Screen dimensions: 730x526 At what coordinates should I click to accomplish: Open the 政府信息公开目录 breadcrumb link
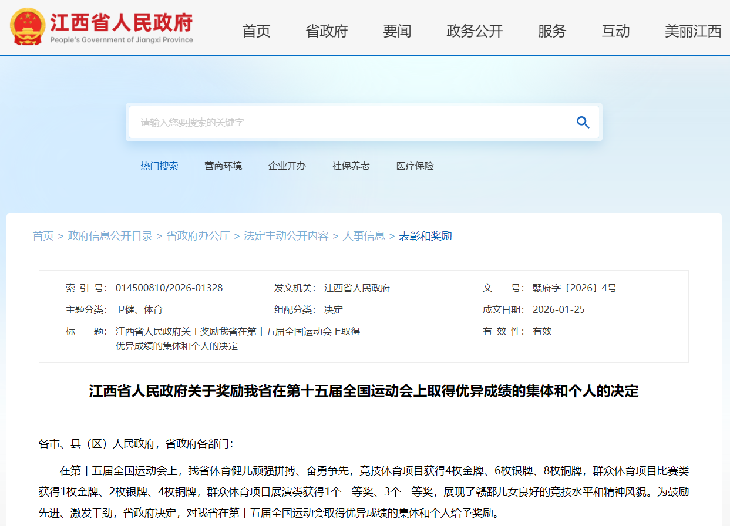pyautogui.click(x=110, y=236)
